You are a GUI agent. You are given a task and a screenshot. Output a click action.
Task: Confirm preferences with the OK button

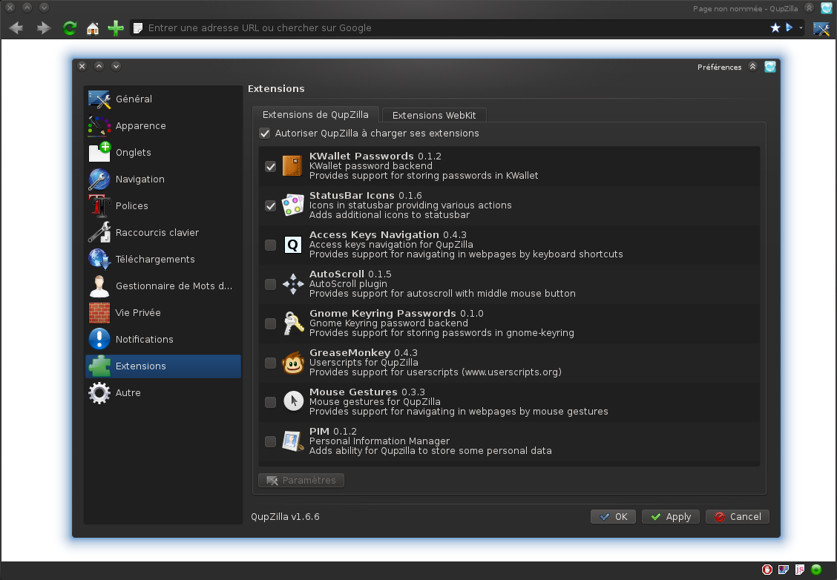tap(613, 516)
